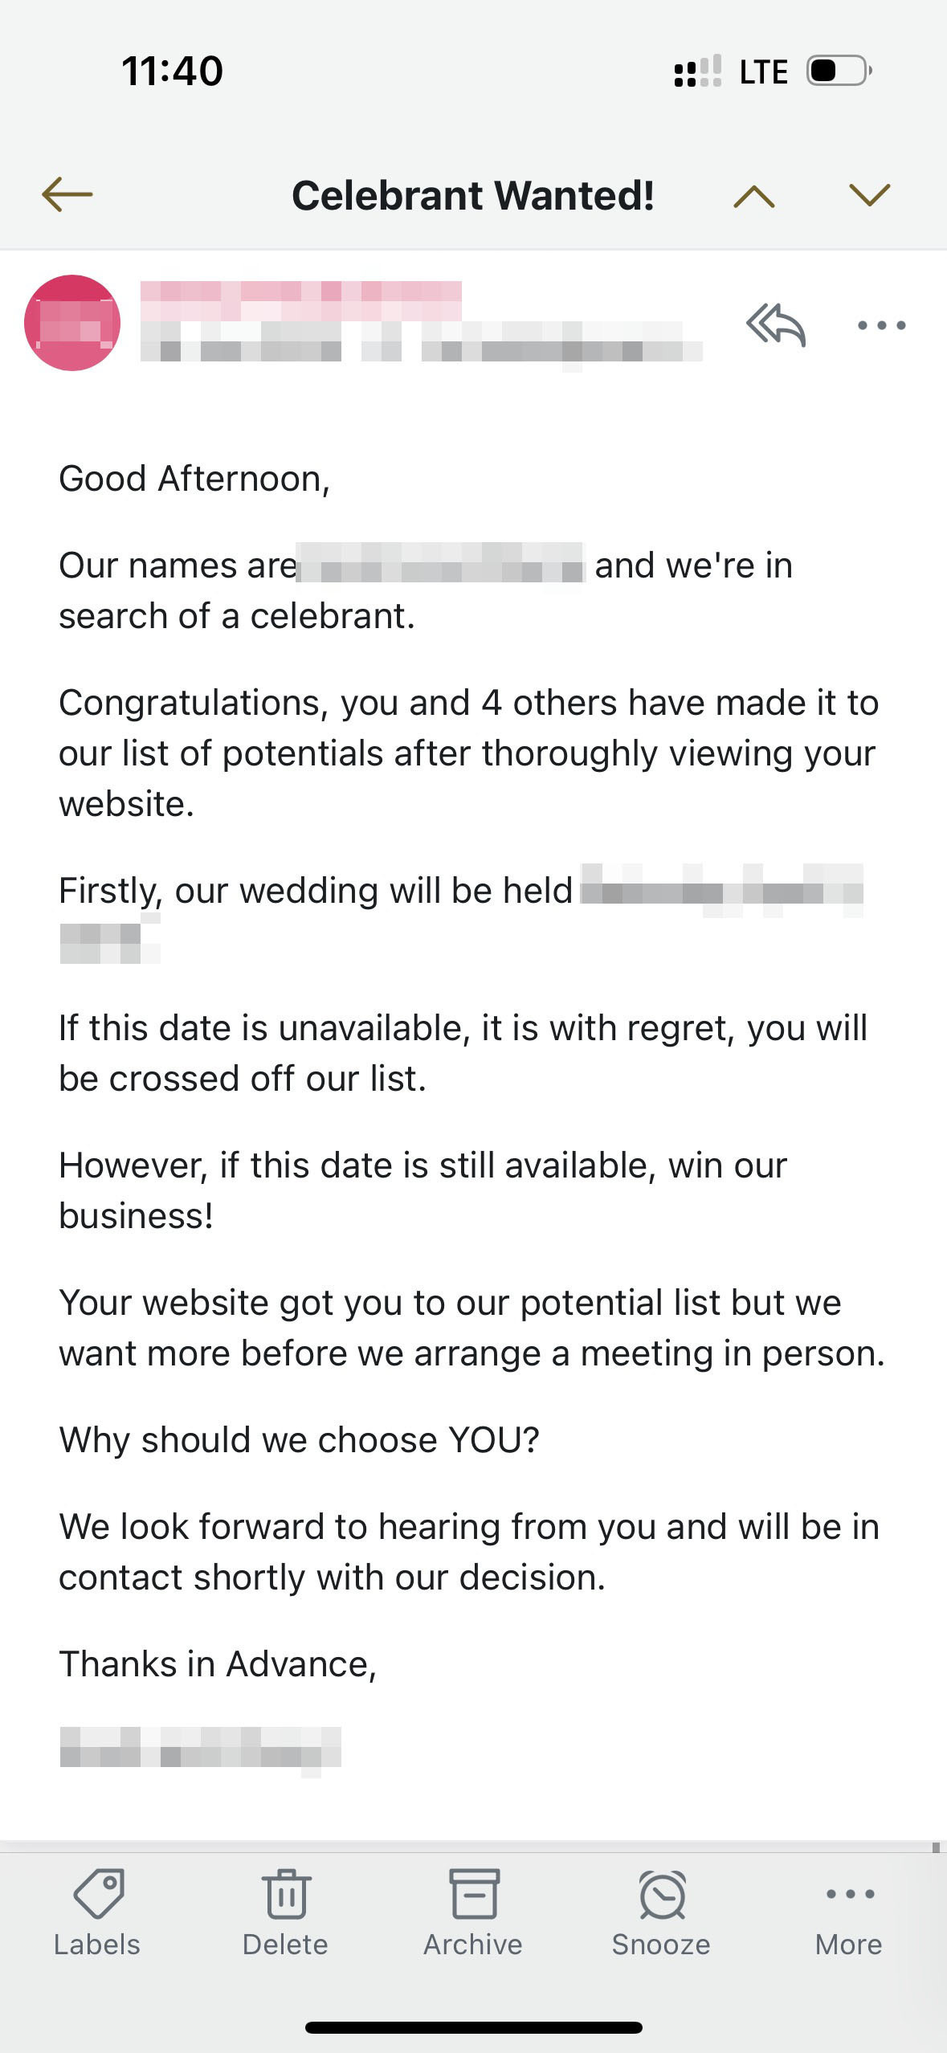Tap the reply all arrow icon

point(775,324)
